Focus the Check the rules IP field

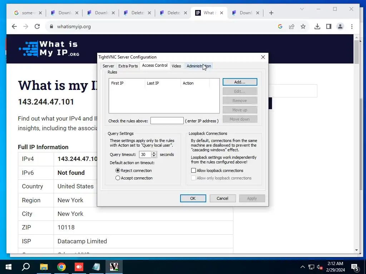167,121
